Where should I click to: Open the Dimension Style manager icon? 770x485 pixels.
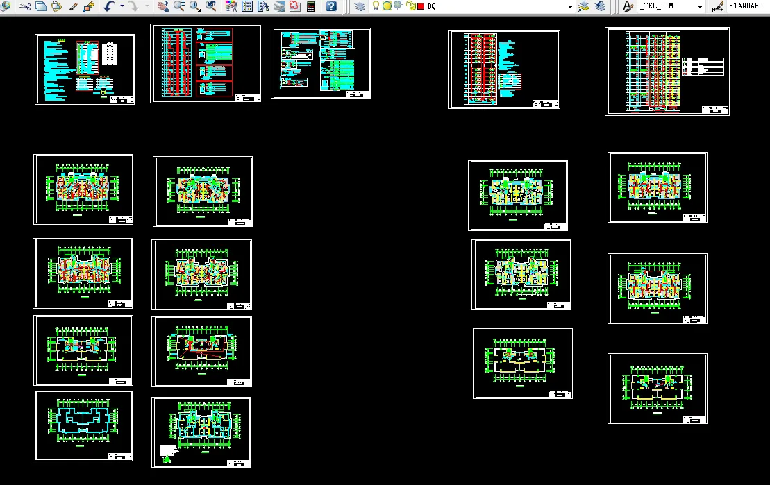(x=717, y=6)
